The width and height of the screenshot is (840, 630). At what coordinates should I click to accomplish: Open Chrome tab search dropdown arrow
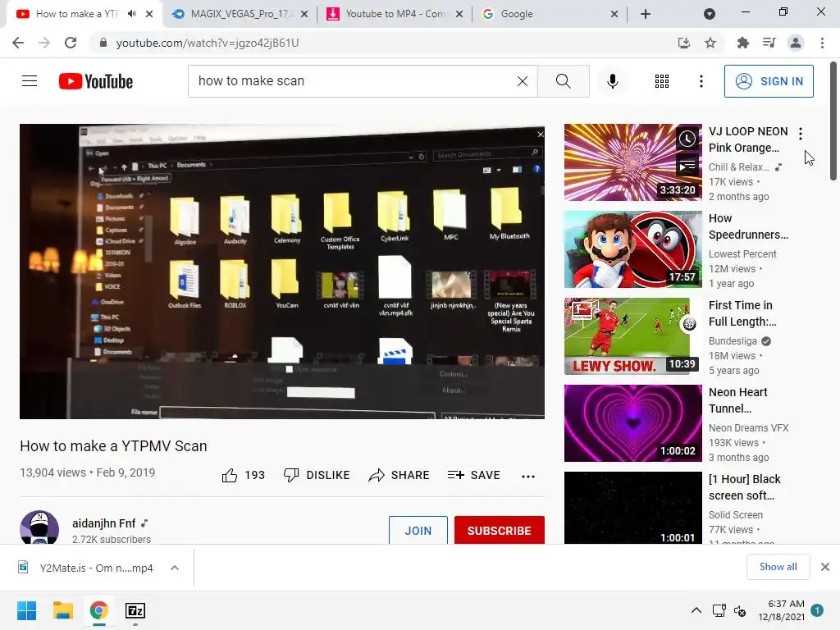(x=710, y=14)
